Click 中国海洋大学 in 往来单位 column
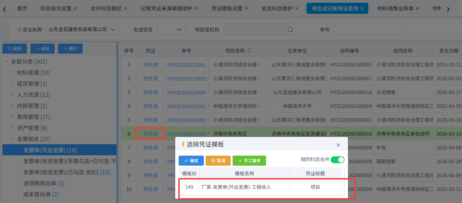This screenshot has height=203, width=462. click(x=297, y=106)
